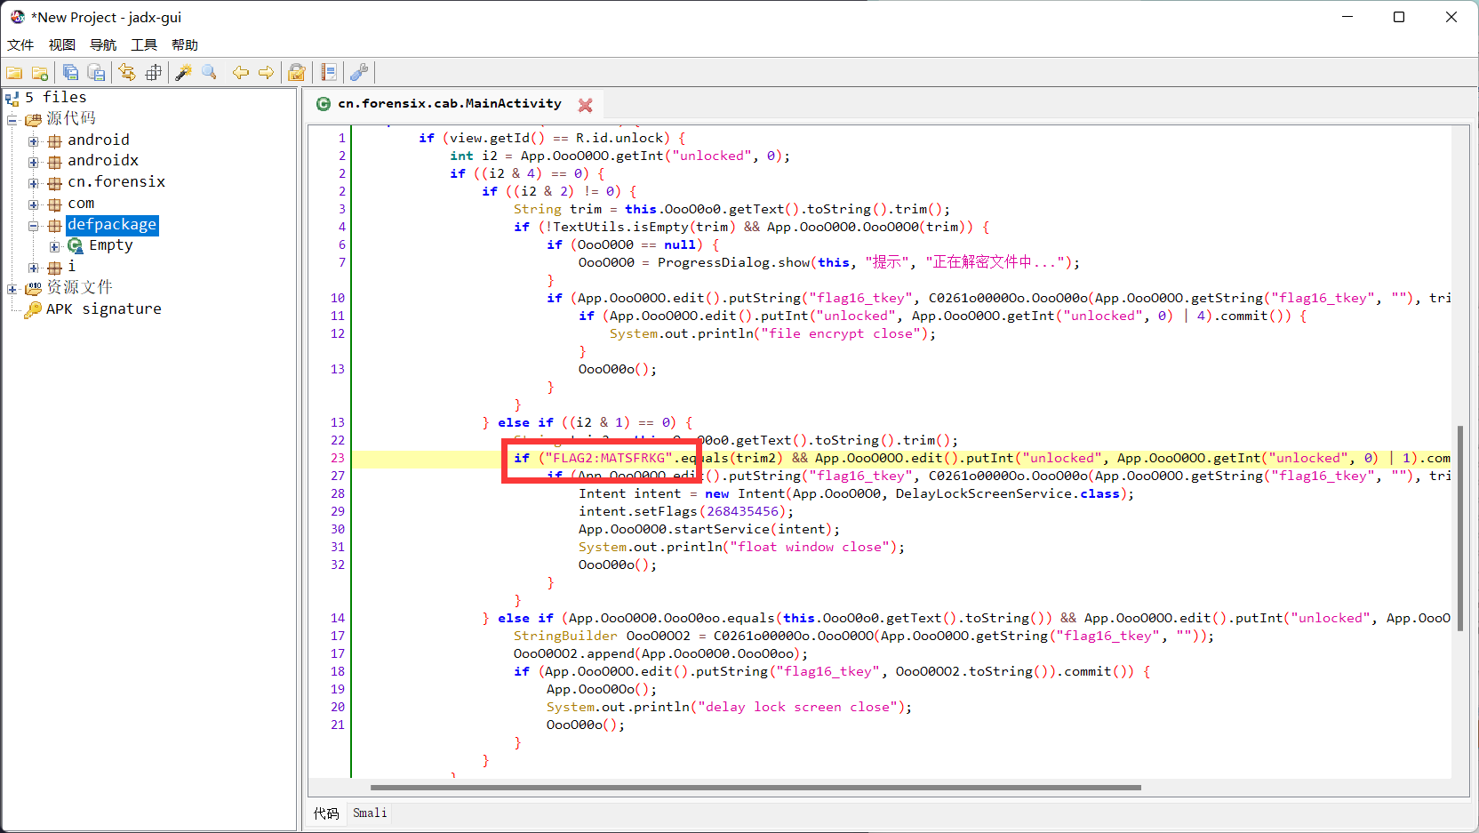Open the 文件 menu
Viewport: 1479px width, 833px height.
tap(20, 44)
